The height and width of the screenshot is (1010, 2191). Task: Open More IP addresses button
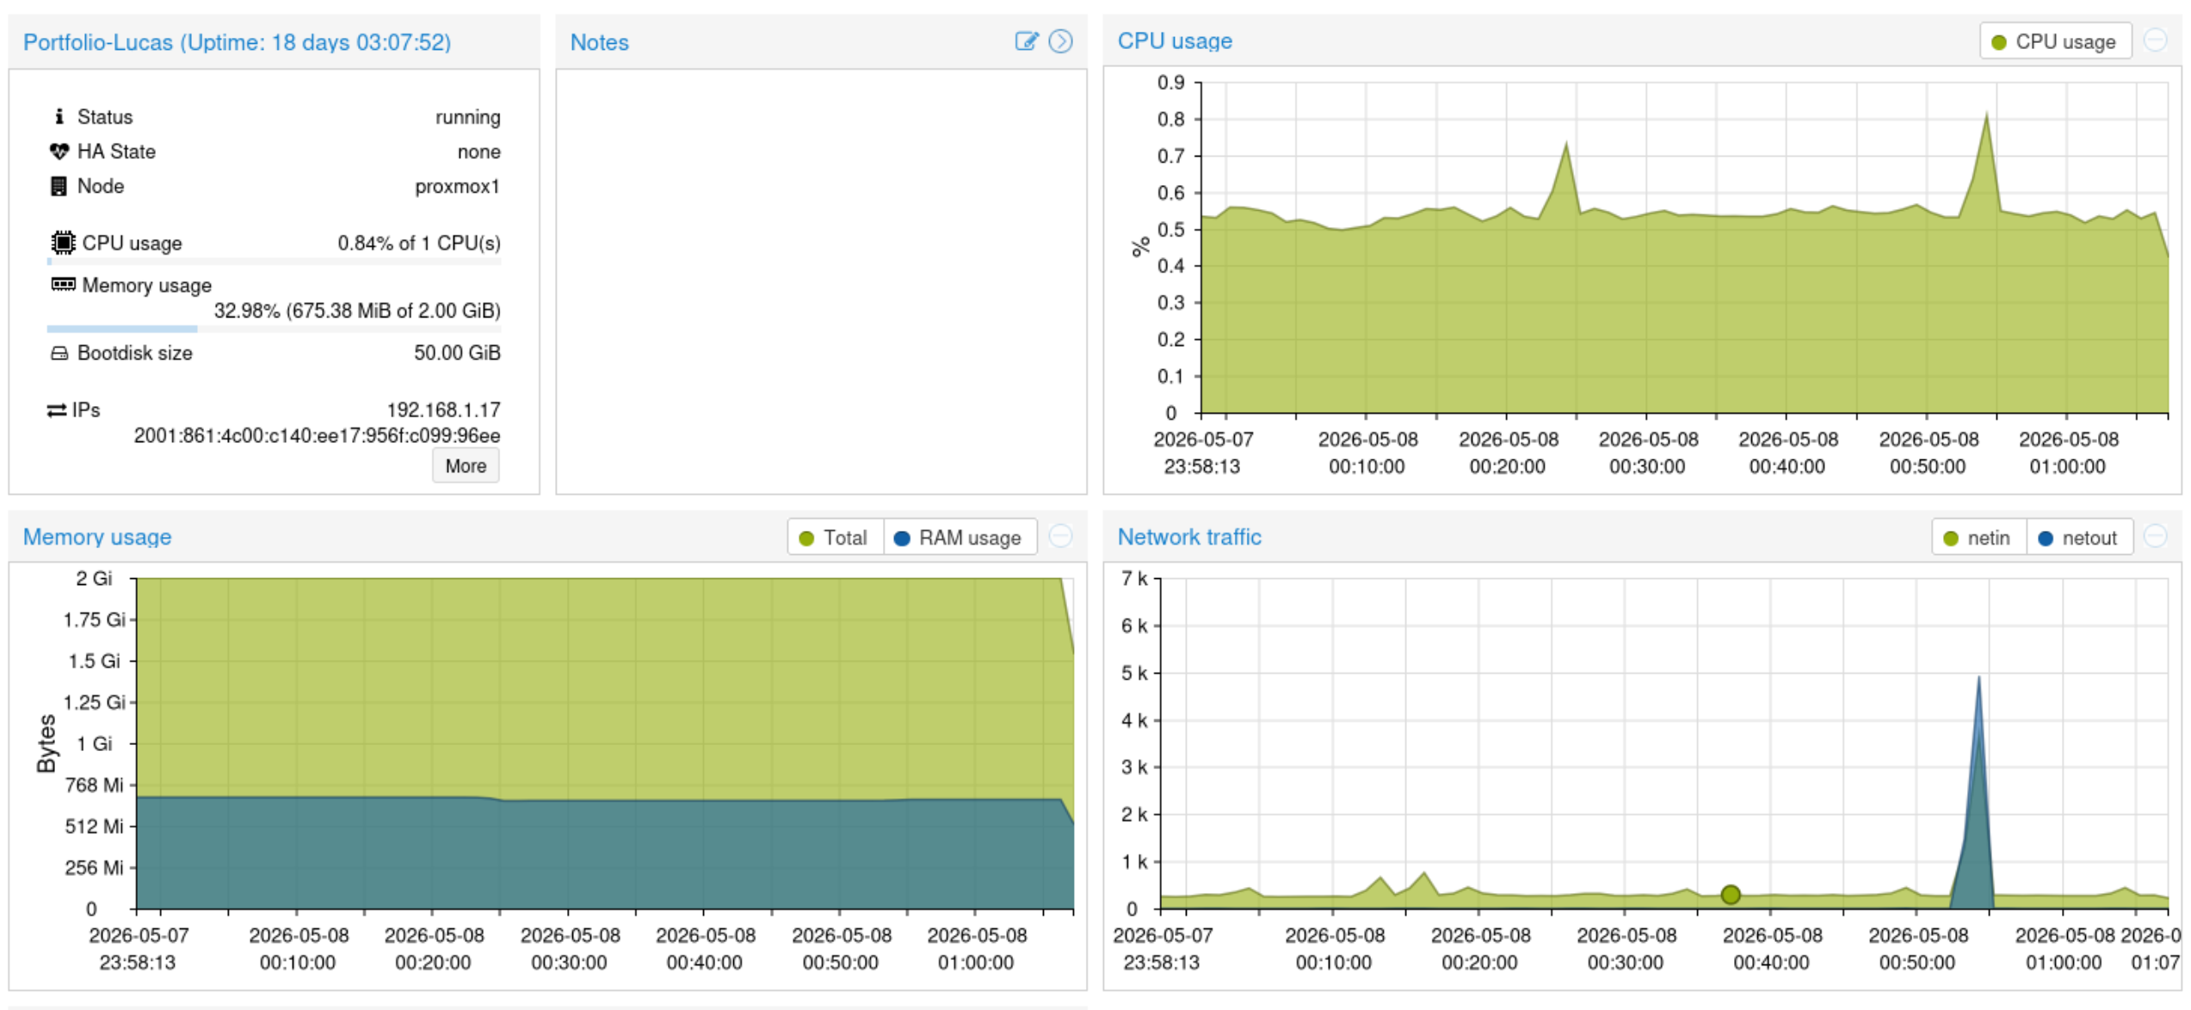[466, 465]
